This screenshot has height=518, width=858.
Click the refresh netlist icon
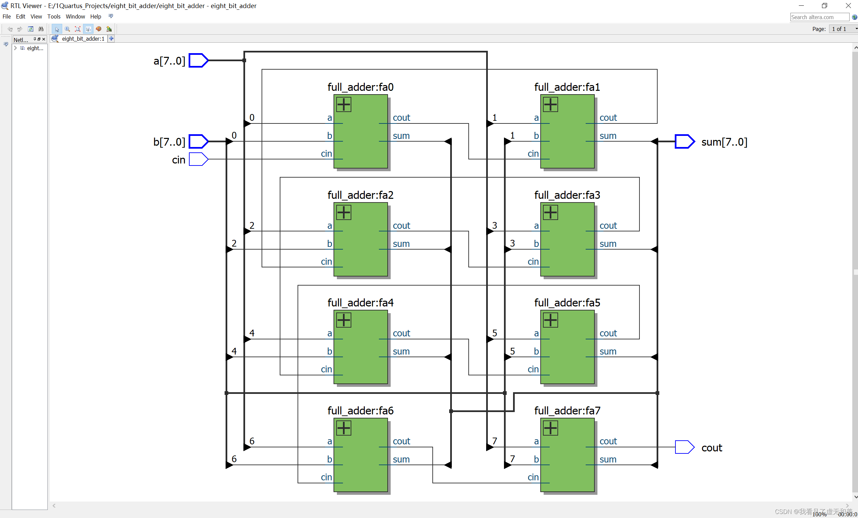[31, 29]
